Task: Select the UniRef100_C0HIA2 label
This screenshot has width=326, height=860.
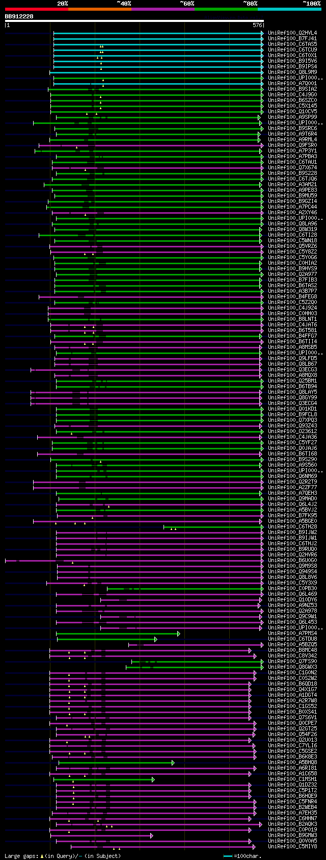Action: pos(292,263)
